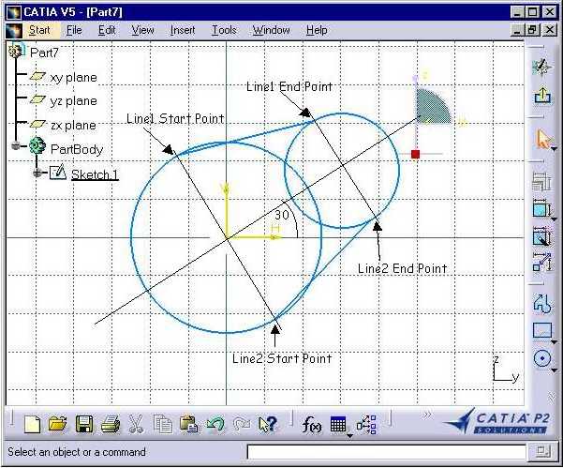Collapse the PartBody tree node

click(x=16, y=147)
